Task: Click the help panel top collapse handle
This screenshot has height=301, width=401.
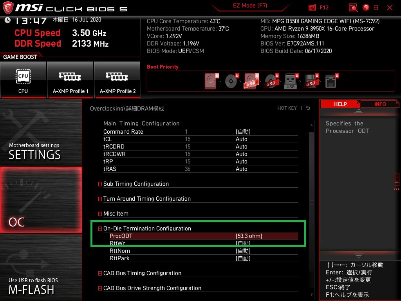Action: 359,111
